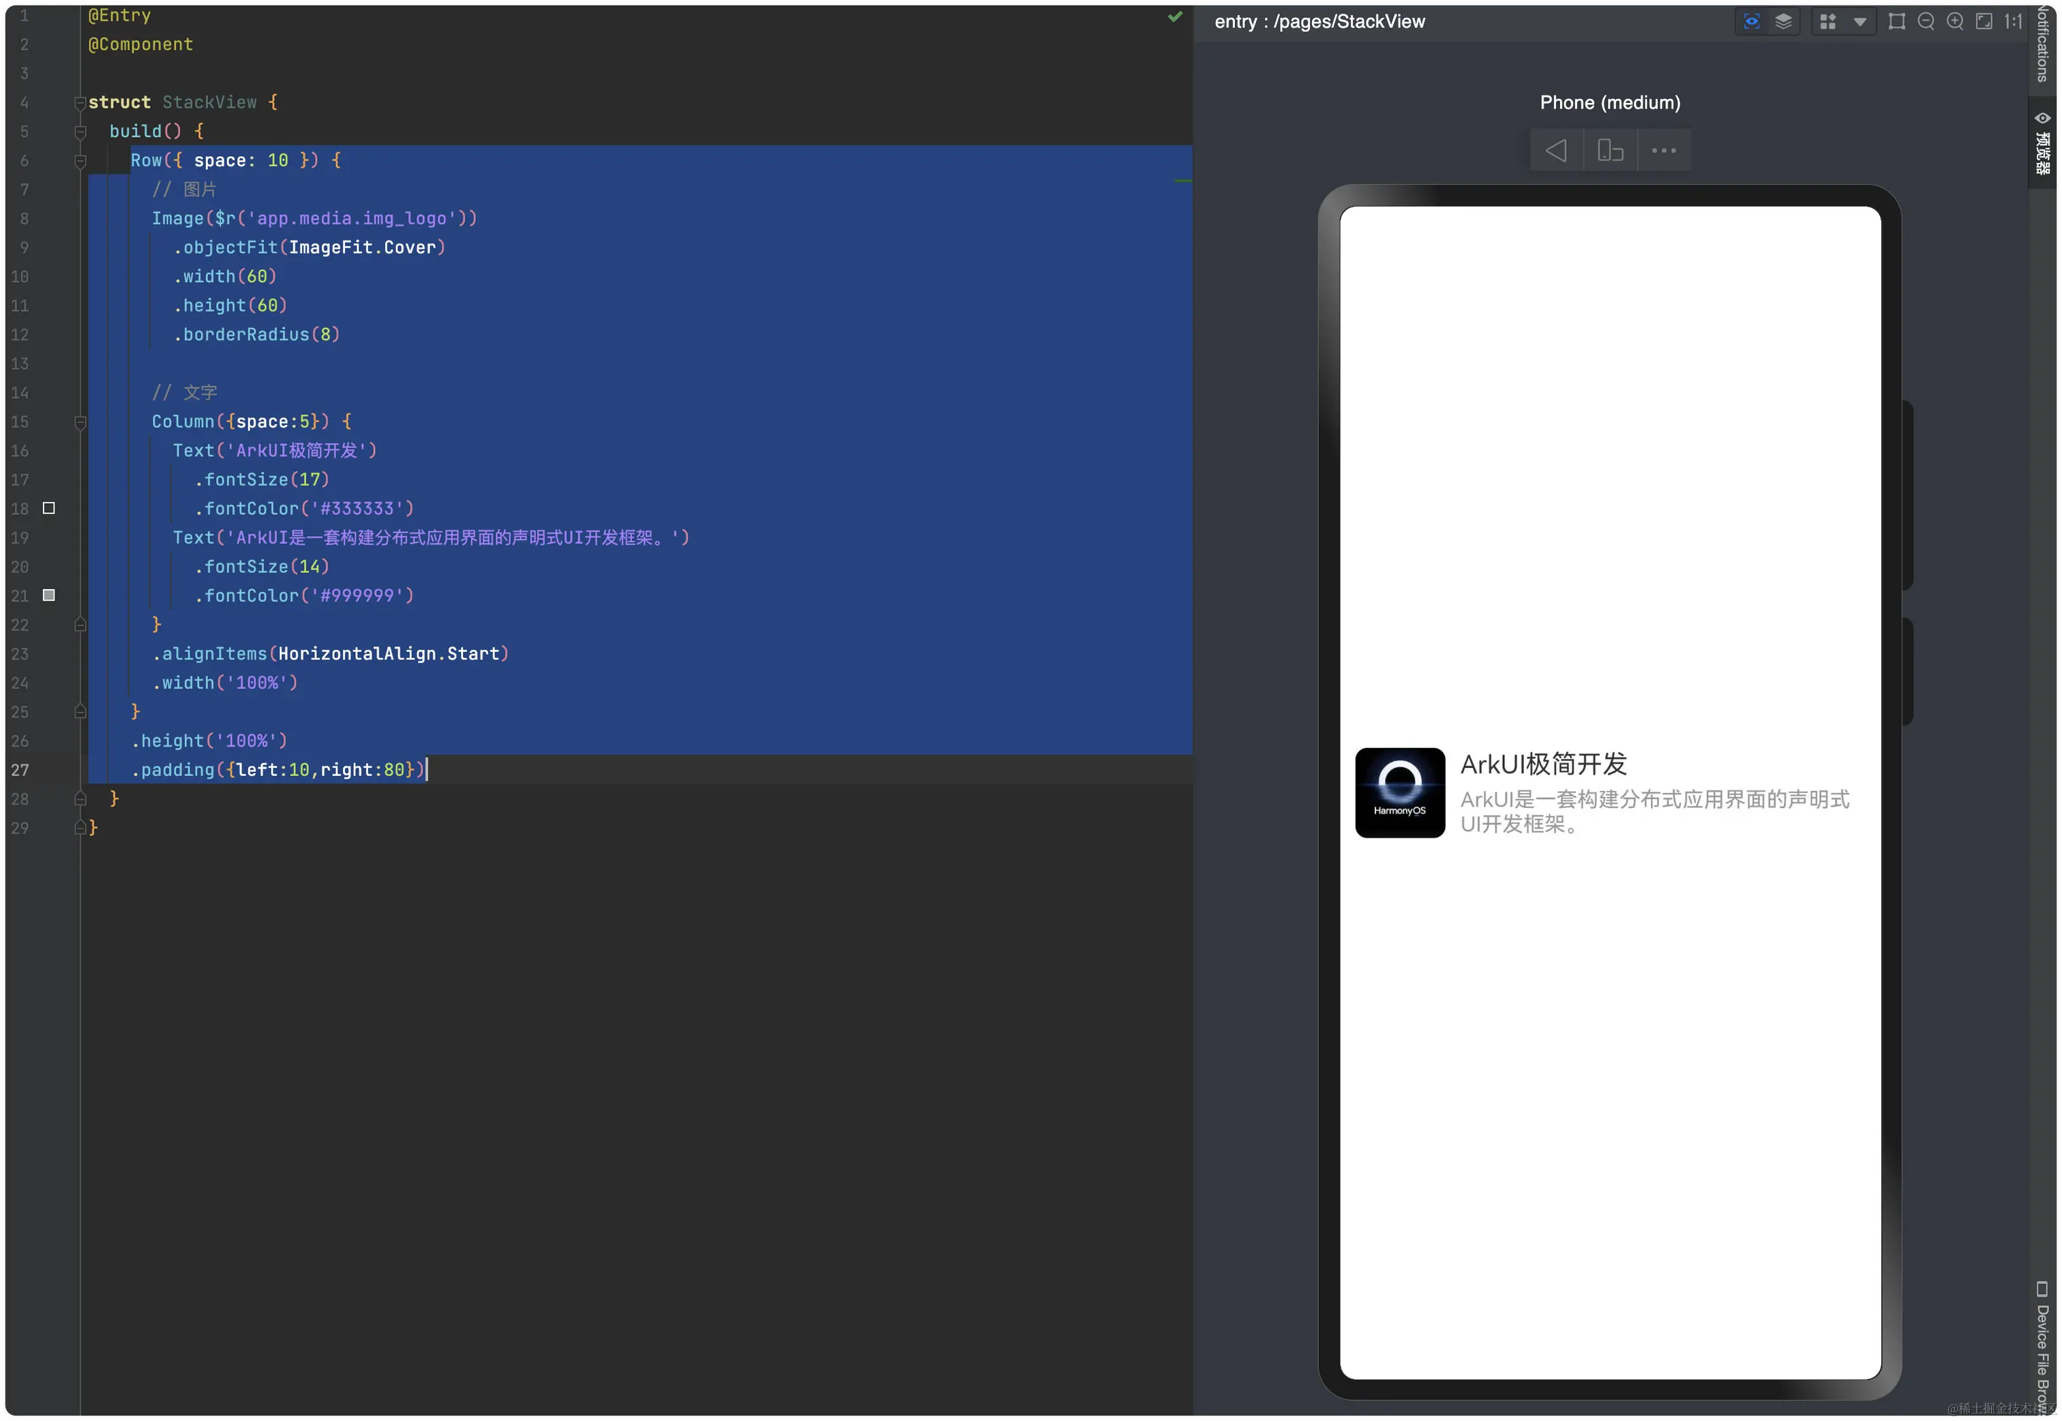
Task: Collapse the struct StackView fold marker
Action: click(x=80, y=102)
